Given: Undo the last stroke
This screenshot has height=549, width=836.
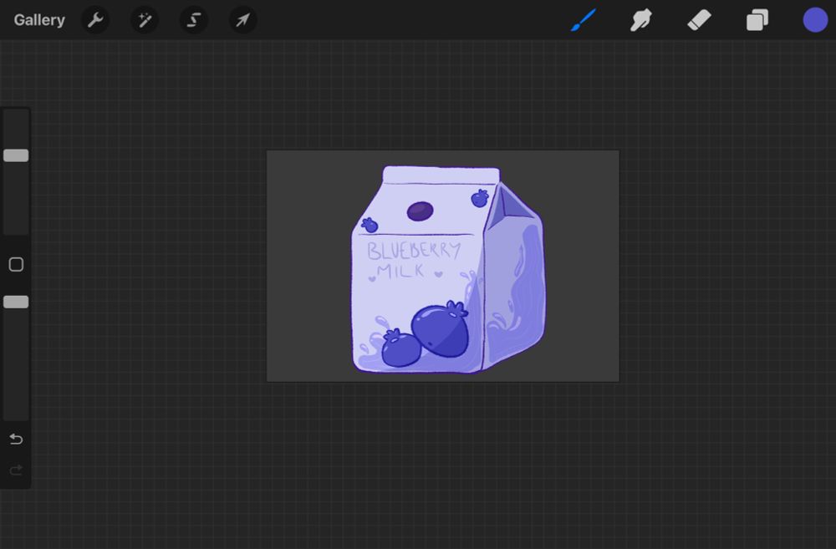Looking at the screenshot, I should click(15, 438).
